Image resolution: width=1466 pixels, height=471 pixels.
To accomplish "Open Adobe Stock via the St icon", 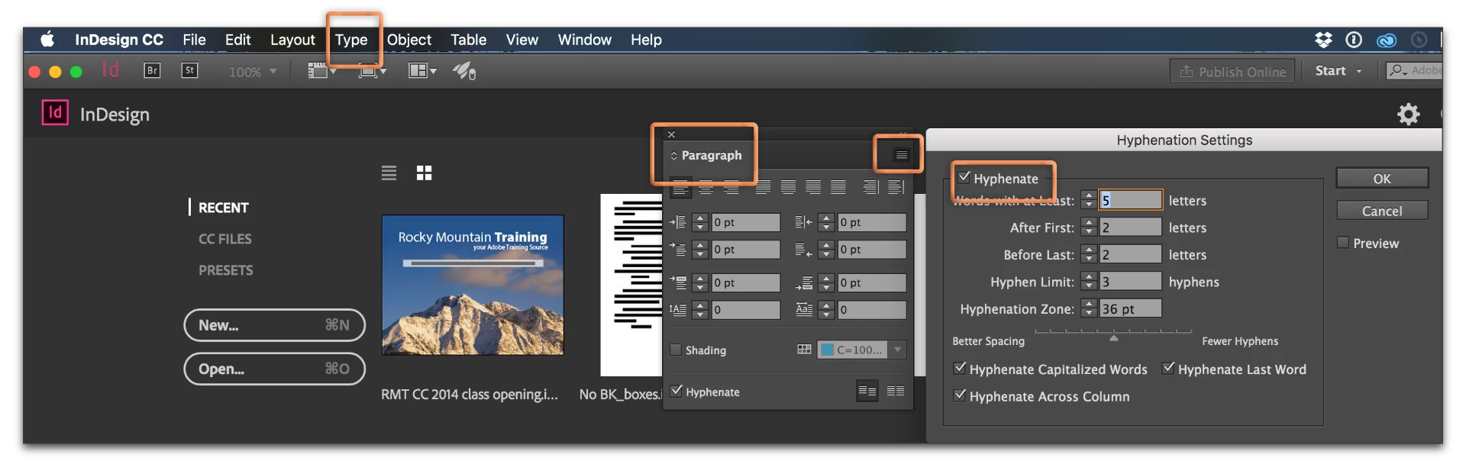I will pos(189,71).
